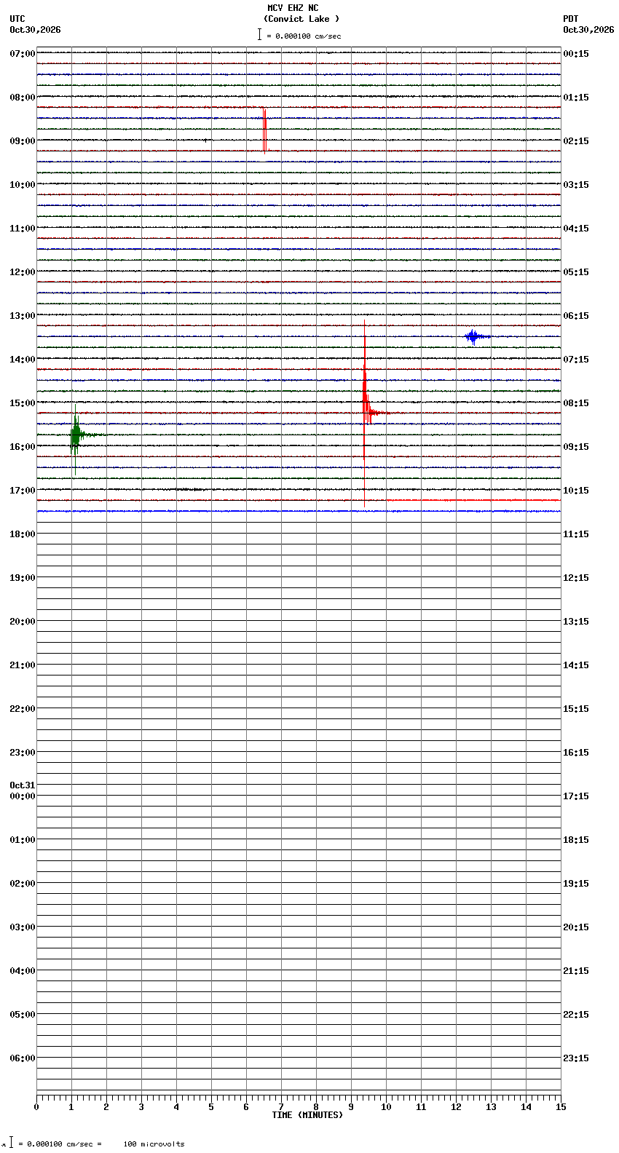
Task: Click the scale bar symbol beside the top legend
Action: (x=259, y=34)
